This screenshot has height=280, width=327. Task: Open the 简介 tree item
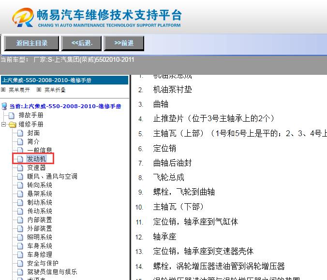pos(33,141)
